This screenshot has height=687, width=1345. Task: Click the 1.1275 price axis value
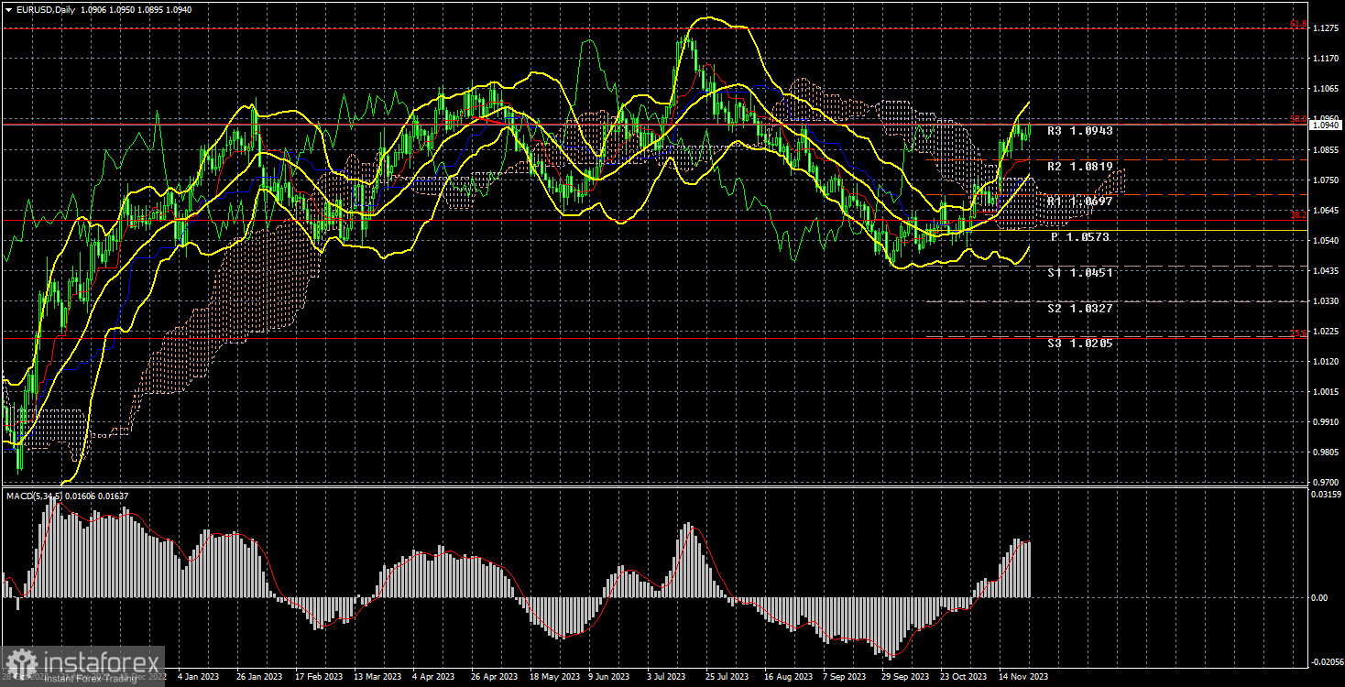point(1325,28)
